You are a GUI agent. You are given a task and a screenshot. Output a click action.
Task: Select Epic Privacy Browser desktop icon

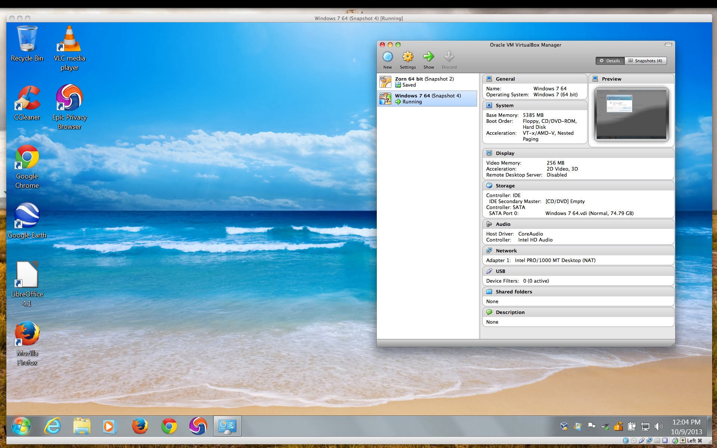69,99
